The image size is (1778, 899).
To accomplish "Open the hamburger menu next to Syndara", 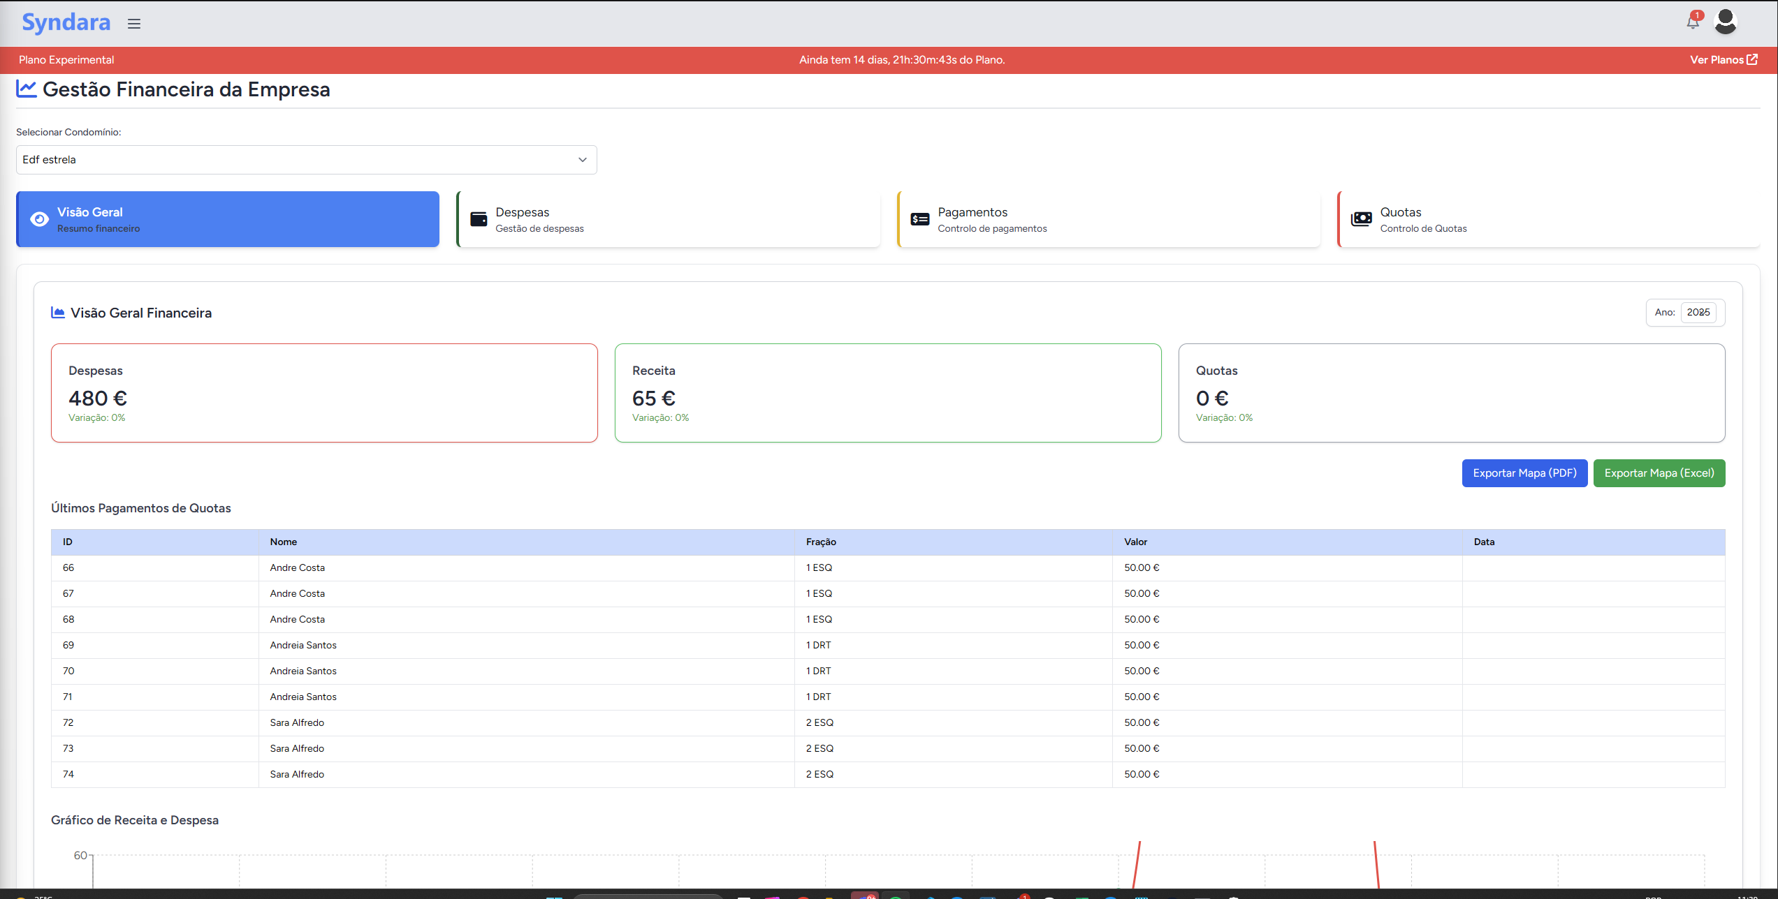I will coord(134,24).
